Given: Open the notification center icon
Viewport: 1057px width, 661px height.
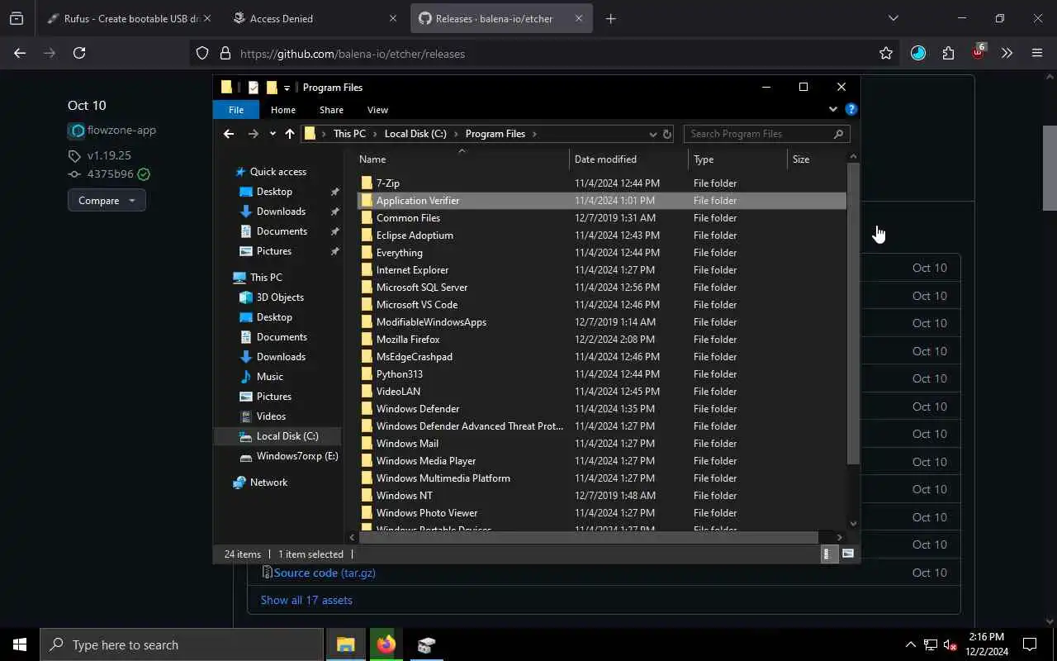Looking at the screenshot, I should 1030,644.
